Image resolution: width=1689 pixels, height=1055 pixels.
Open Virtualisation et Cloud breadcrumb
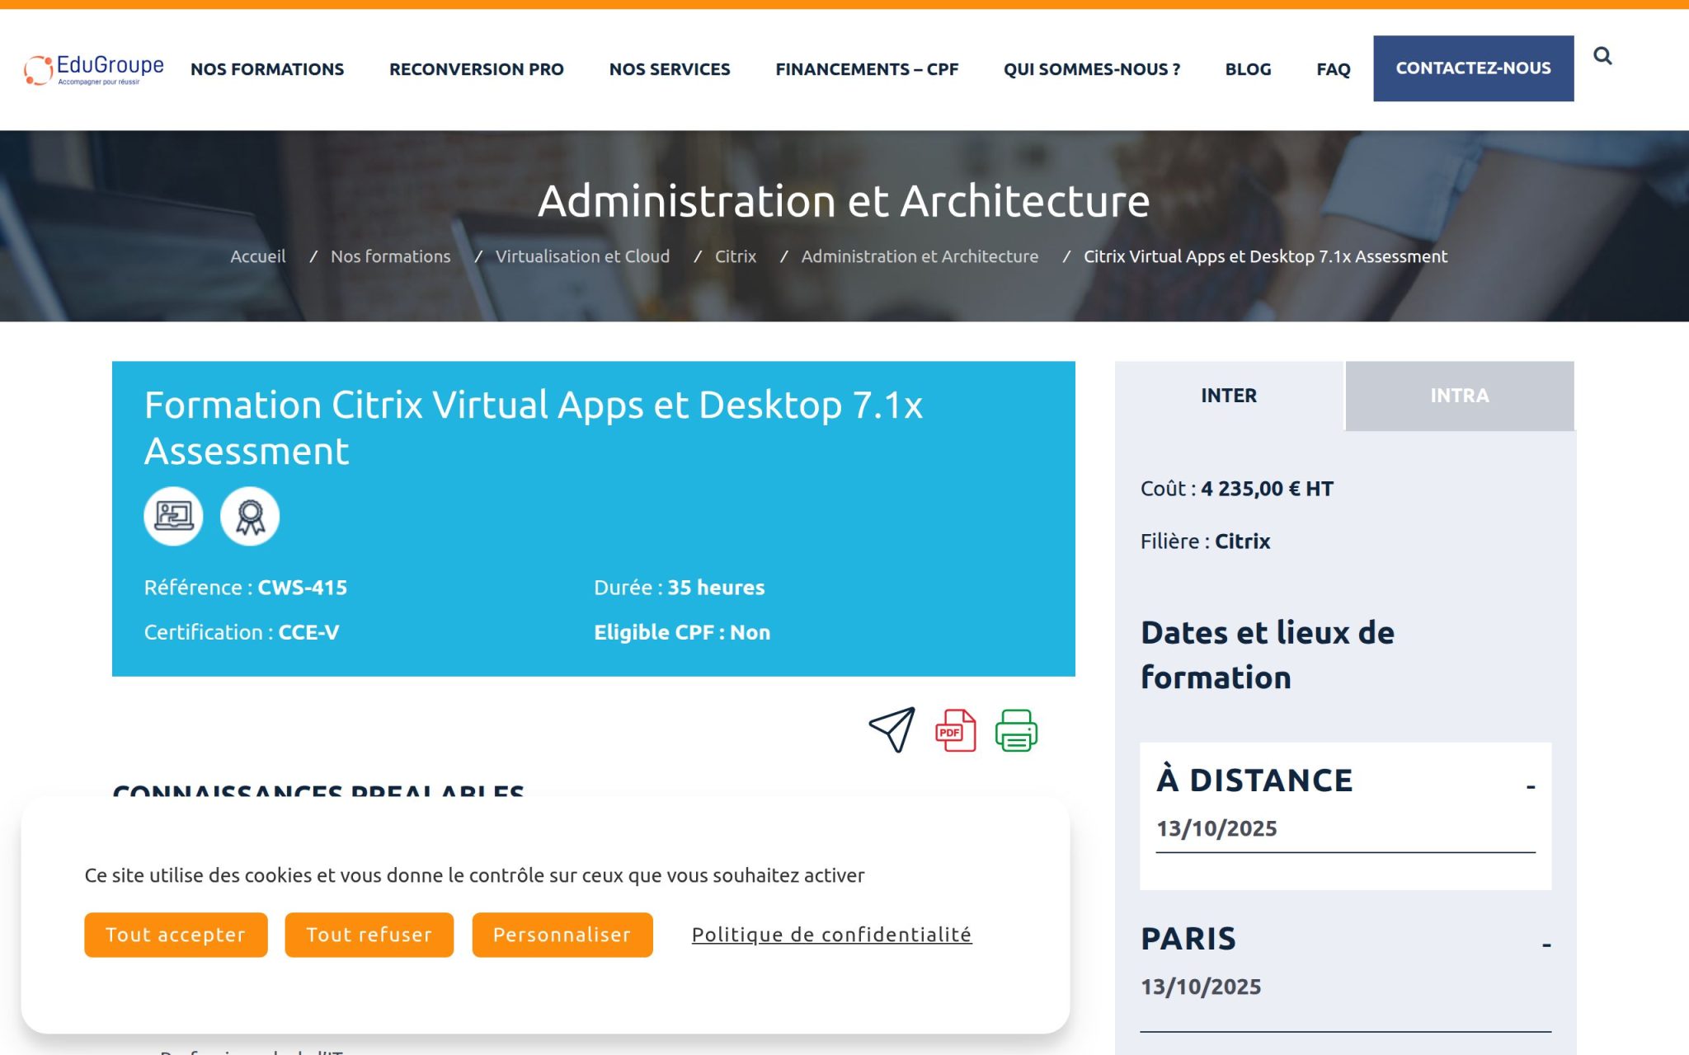click(582, 256)
